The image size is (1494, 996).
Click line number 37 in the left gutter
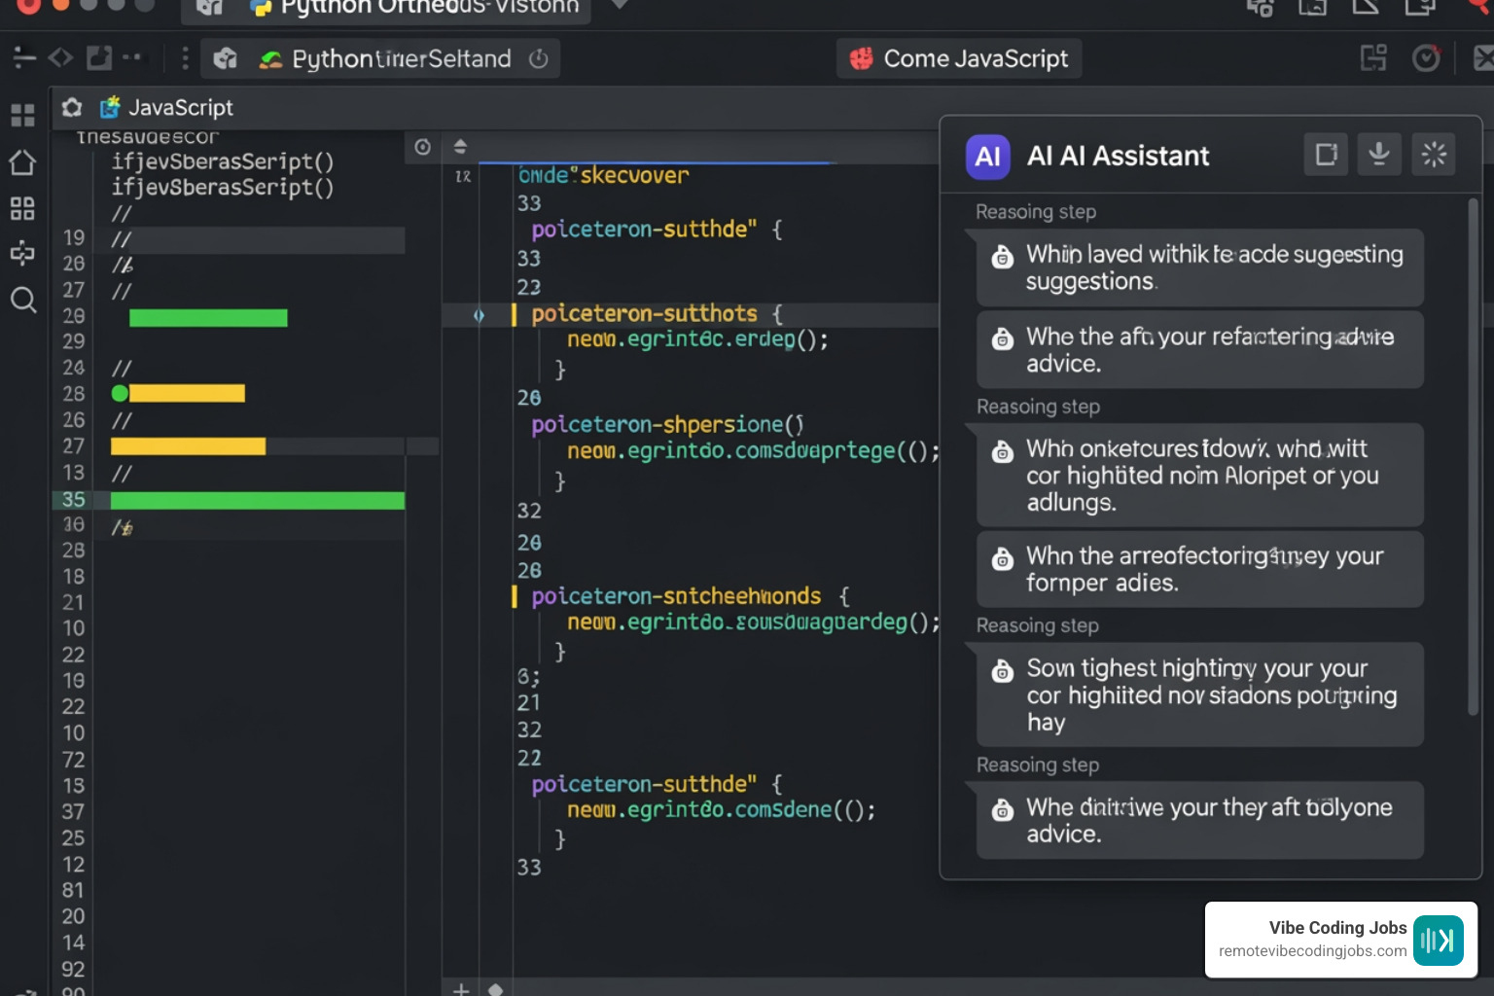74,812
